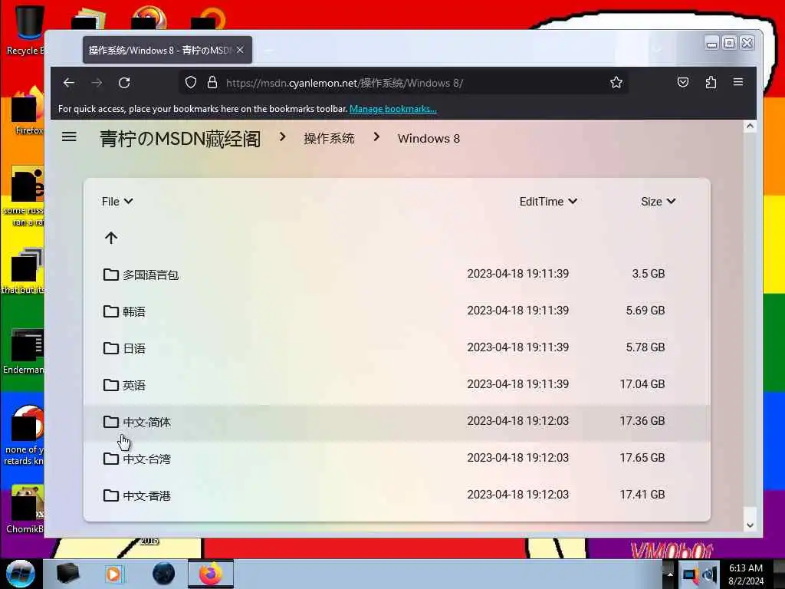Open the Pocket save icon
Image resolution: width=785 pixels, height=589 pixels.
pyautogui.click(x=683, y=82)
